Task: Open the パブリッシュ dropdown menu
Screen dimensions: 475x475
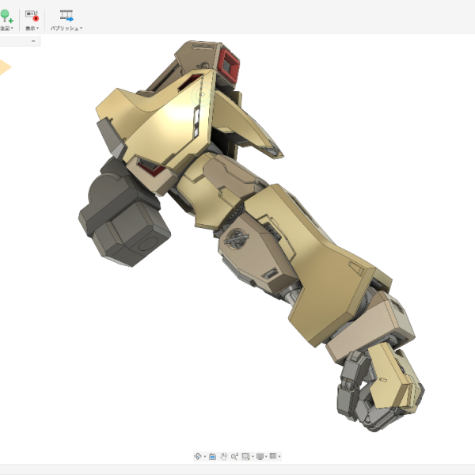Action: (66, 28)
